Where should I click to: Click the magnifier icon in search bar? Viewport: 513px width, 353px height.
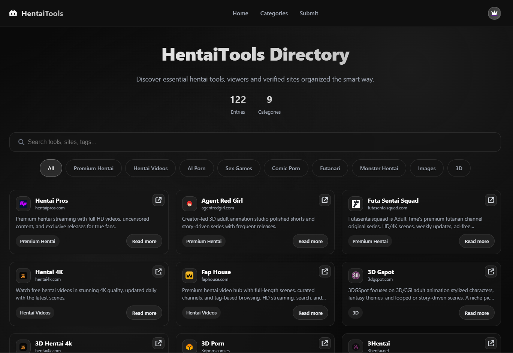point(21,142)
